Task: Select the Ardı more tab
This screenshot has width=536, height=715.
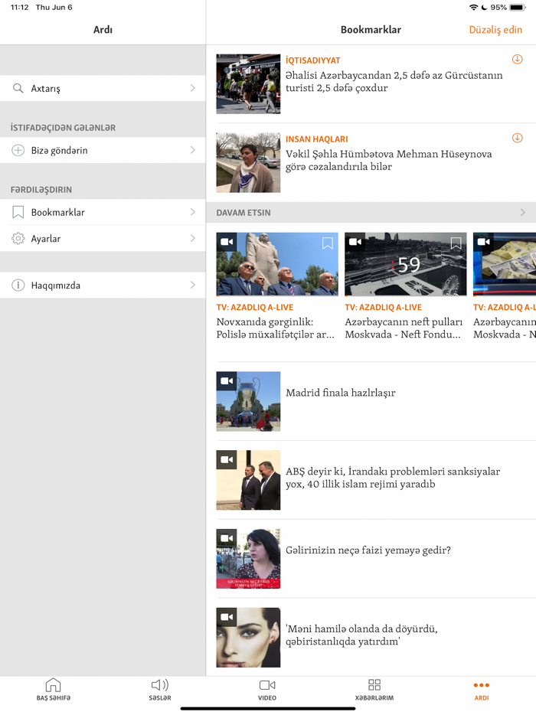Action: pyautogui.click(x=482, y=690)
